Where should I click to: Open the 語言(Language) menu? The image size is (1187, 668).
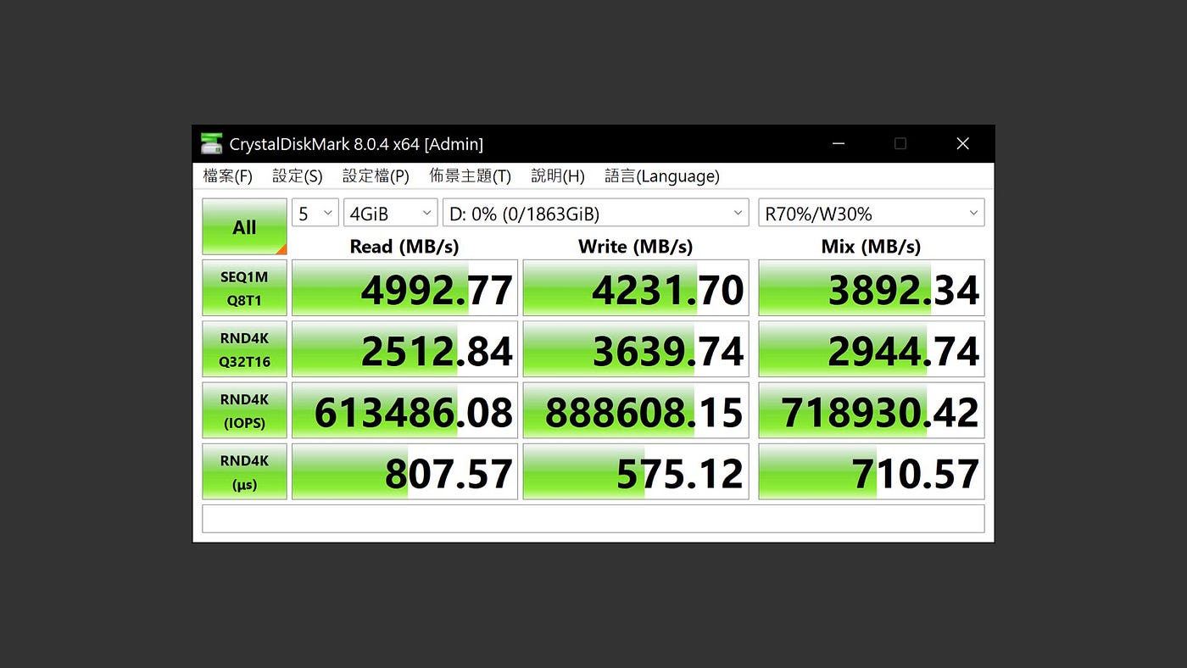(662, 176)
